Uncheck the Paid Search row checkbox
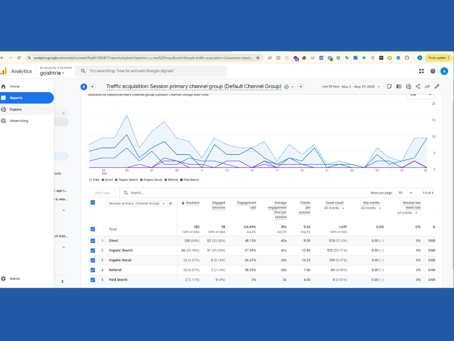The width and height of the screenshot is (454, 341). point(93,280)
